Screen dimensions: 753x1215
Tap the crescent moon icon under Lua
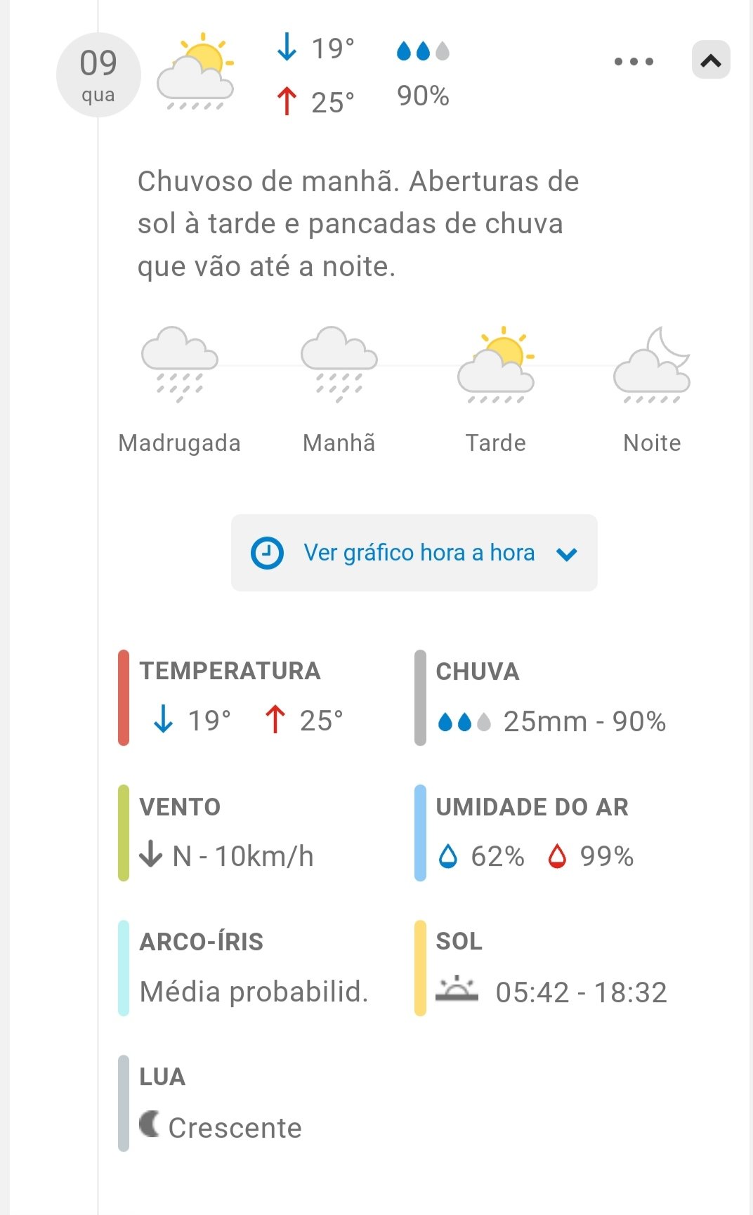point(149,1124)
